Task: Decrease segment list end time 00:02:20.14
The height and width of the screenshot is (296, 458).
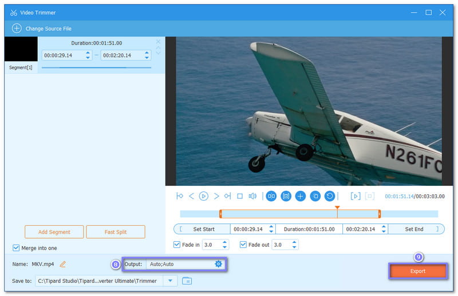Action: click(147, 58)
